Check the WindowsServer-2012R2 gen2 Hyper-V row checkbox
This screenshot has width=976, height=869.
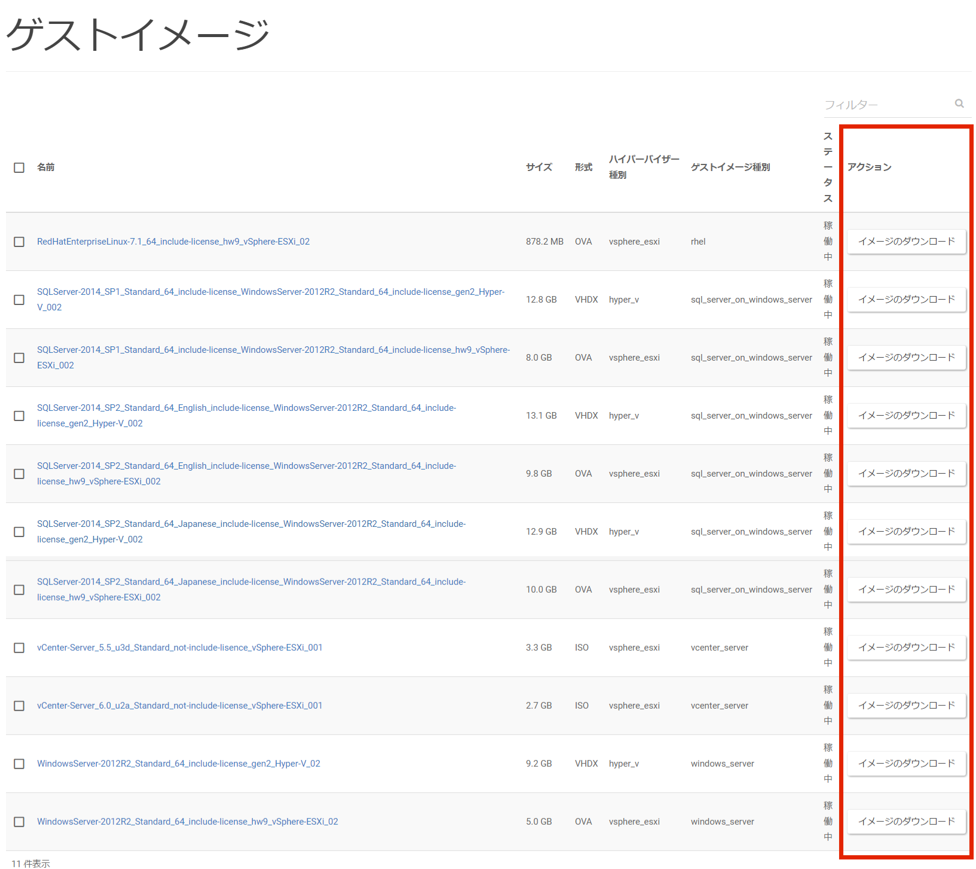(x=19, y=764)
